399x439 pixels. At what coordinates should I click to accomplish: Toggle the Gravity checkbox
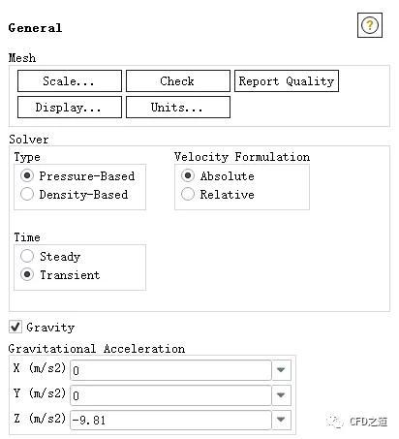15,327
